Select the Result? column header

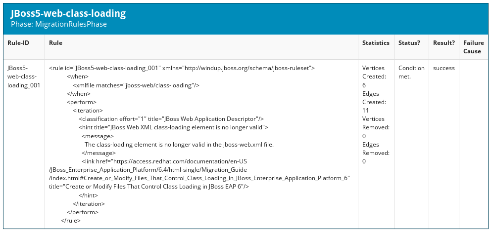pyautogui.click(x=444, y=43)
